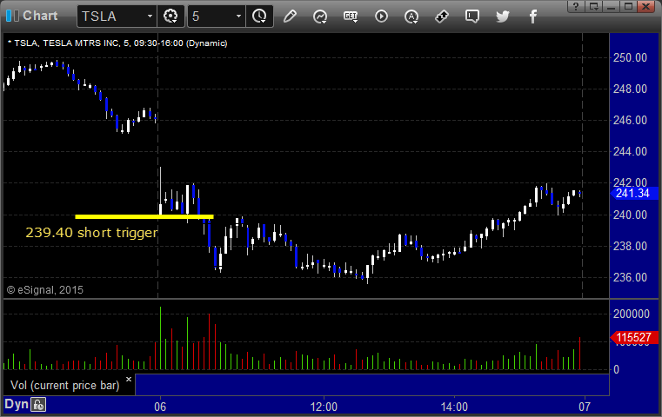Click the 115527 volume value marker
The image size is (662, 417).
pos(633,337)
